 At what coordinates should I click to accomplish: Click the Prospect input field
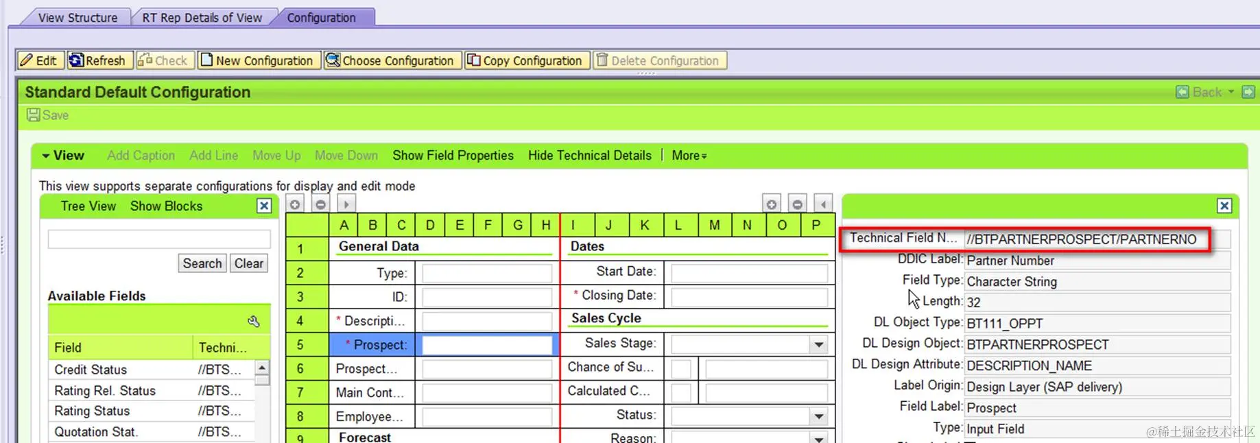pyautogui.click(x=487, y=345)
